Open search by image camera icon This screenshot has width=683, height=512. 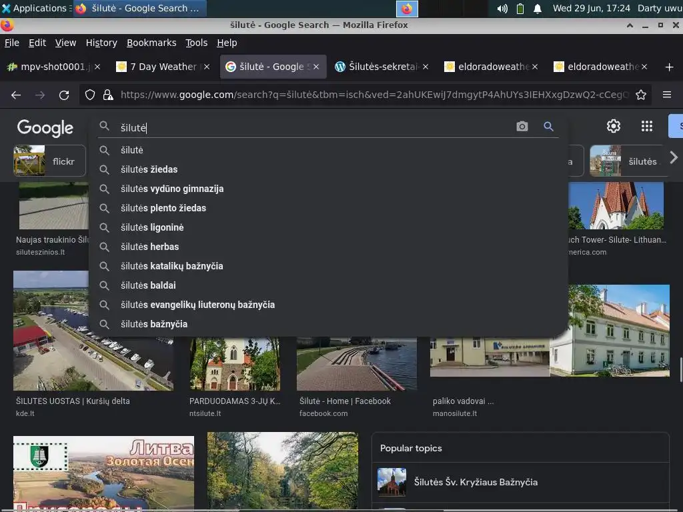522,126
